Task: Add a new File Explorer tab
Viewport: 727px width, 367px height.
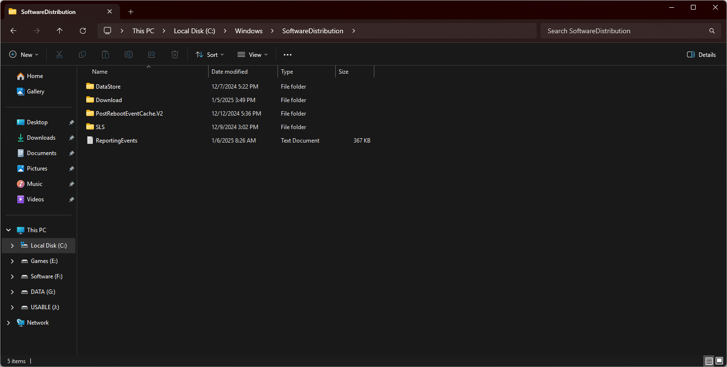Action: point(131,12)
